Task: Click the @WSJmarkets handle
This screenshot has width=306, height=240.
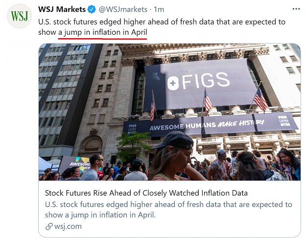Action: pos(123,9)
